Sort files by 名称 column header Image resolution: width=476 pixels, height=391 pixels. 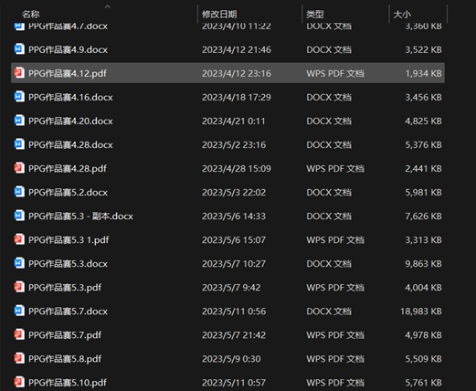point(31,14)
